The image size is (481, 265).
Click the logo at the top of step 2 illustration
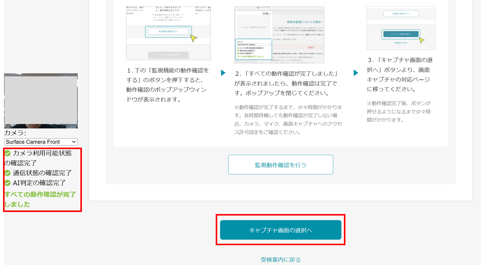pos(263,7)
